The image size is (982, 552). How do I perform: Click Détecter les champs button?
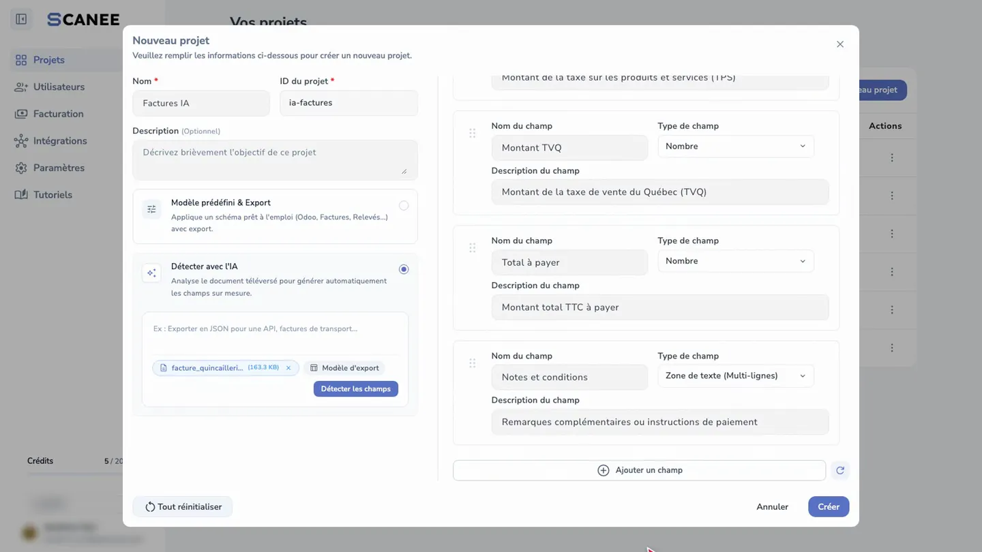click(356, 389)
